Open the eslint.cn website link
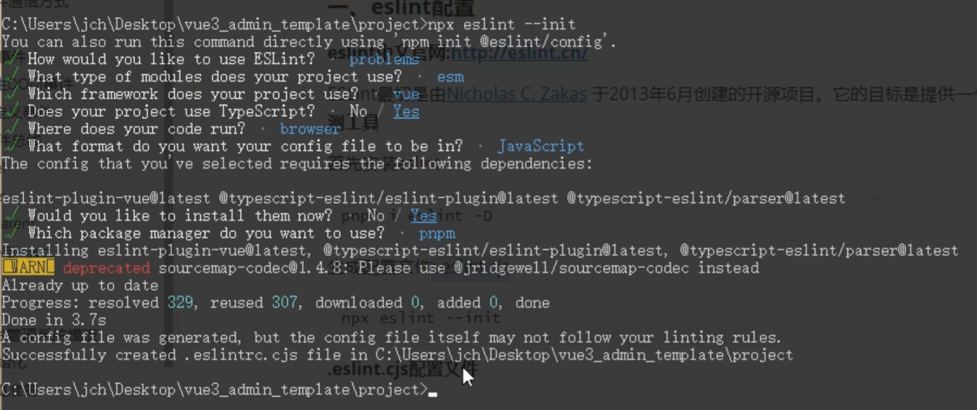The height and width of the screenshot is (410, 977). click(x=519, y=53)
